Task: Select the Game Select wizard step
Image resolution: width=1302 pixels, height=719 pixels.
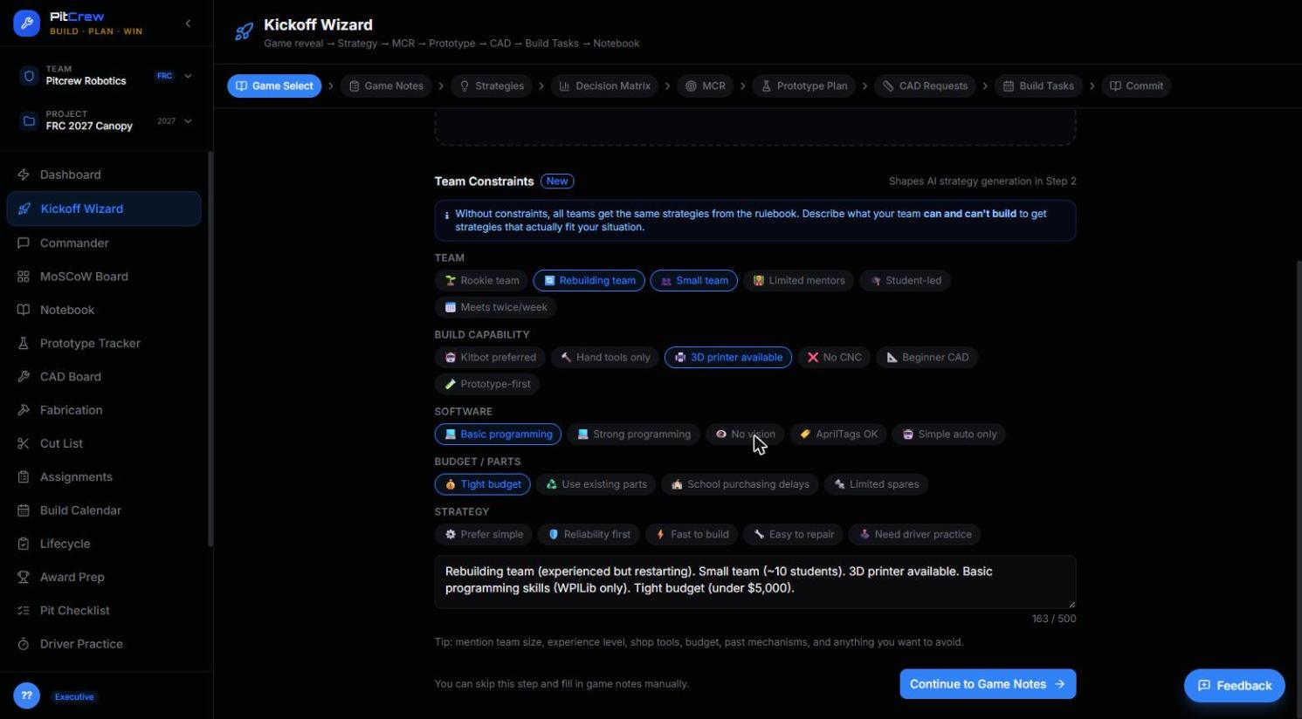Action: click(274, 86)
